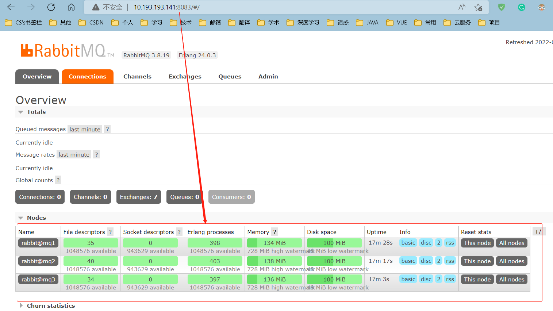The width and height of the screenshot is (553, 311).
Task: Open Socket descriptors help question mark
Action: click(179, 232)
